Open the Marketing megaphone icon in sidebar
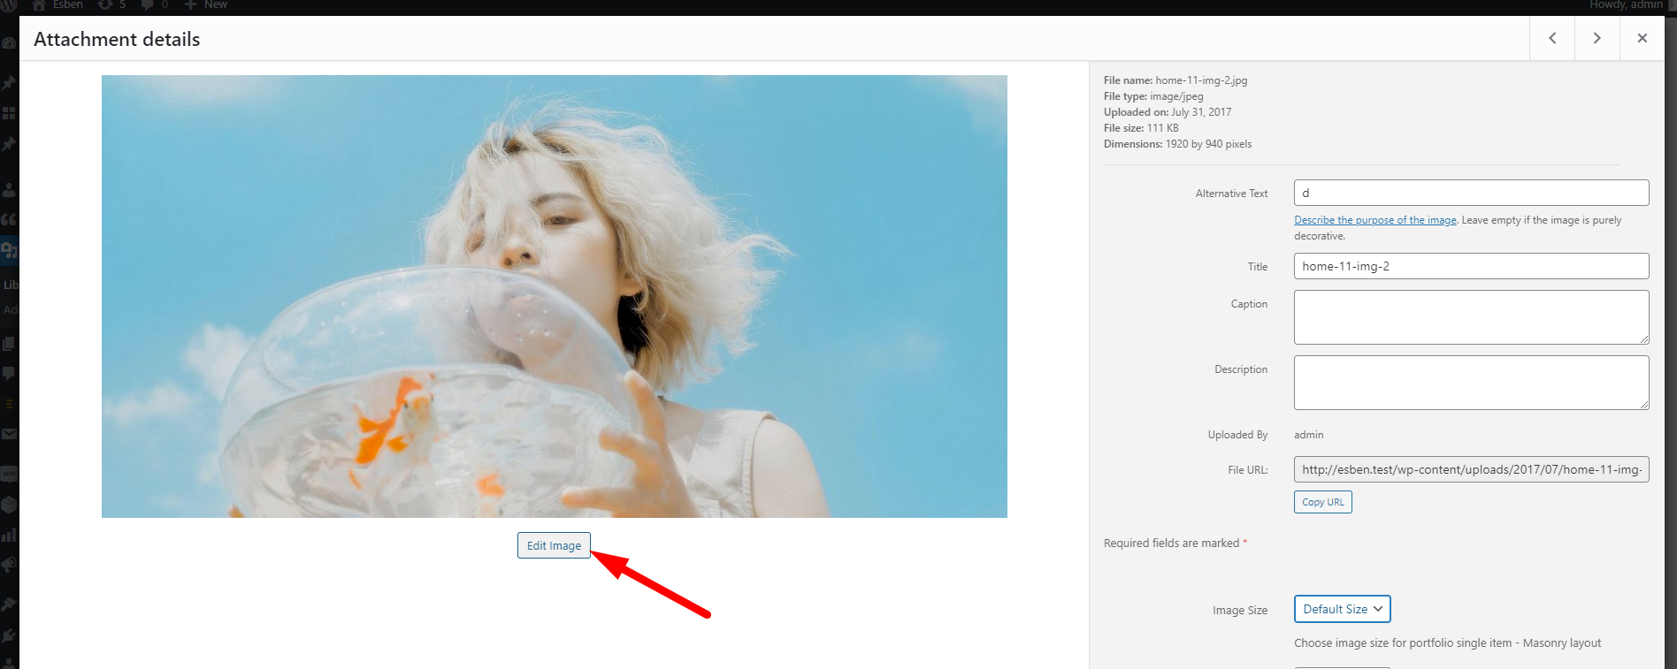This screenshot has height=669, width=1677. pyautogui.click(x=9, y=565)
